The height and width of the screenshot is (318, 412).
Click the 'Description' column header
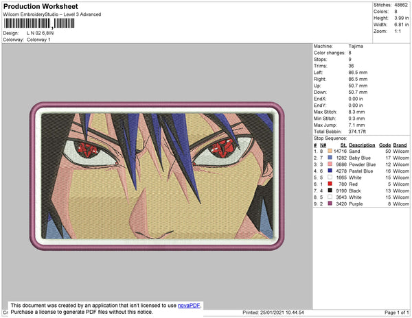(x=362, y=145)
